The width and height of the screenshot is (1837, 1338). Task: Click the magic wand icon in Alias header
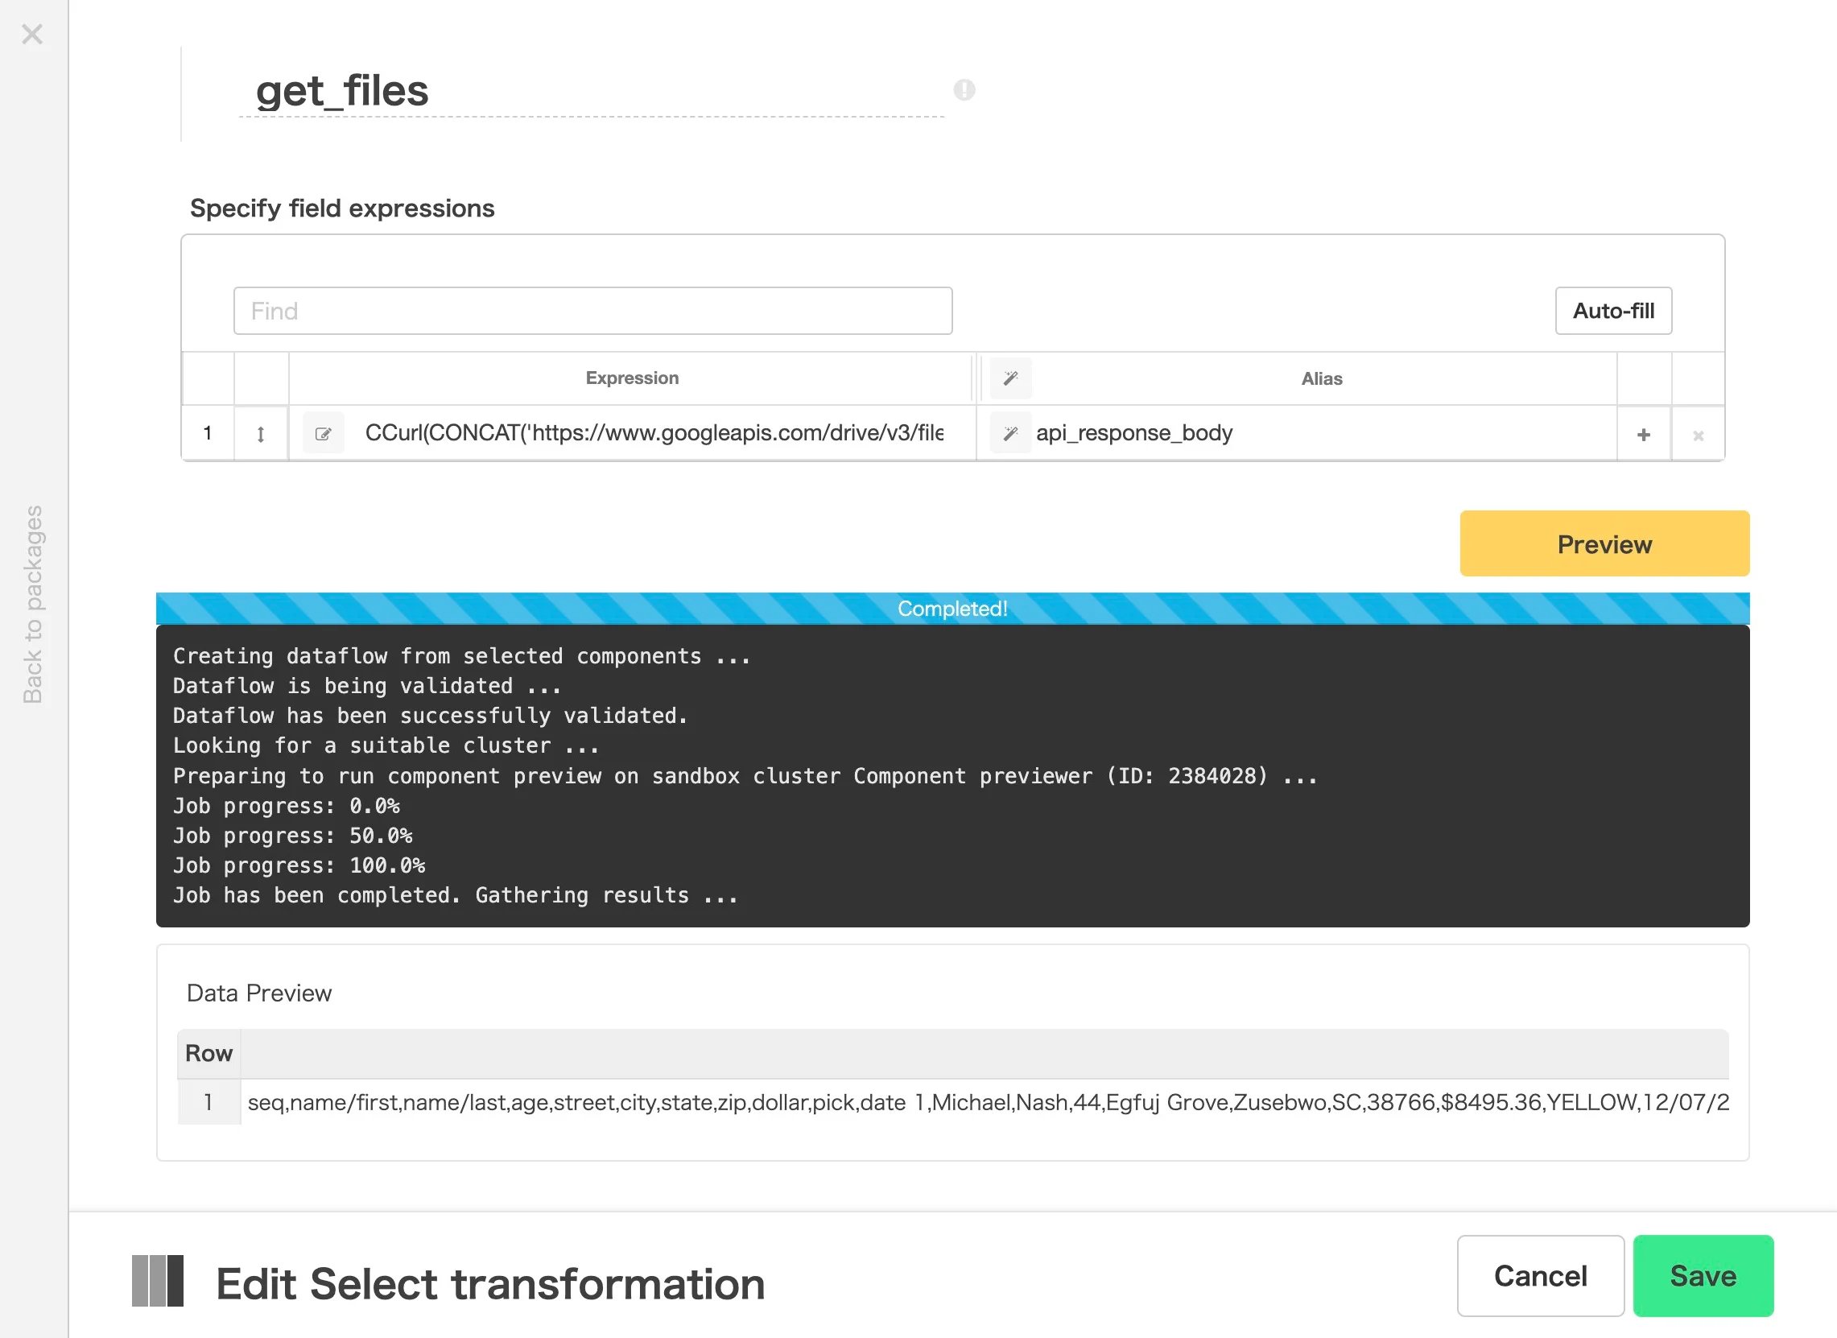[x=1011, y=378]
